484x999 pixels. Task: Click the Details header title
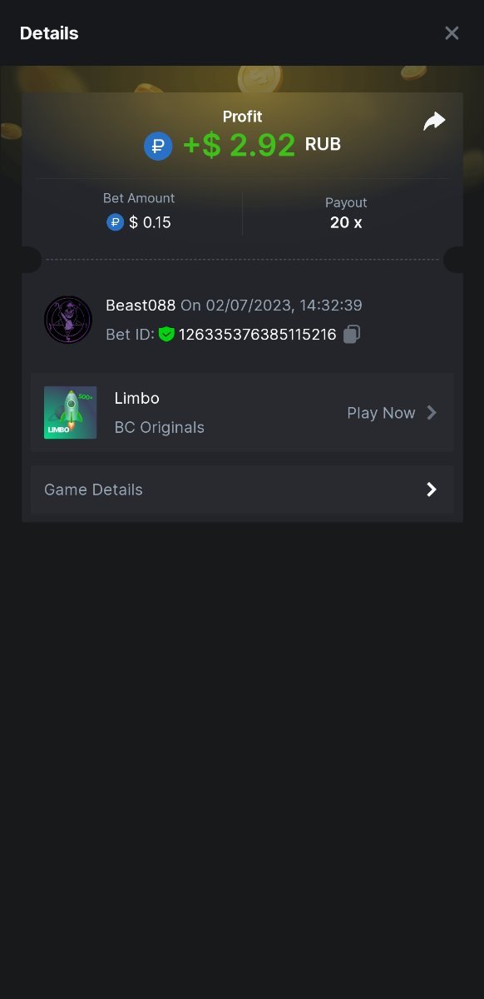pos(49,33)
